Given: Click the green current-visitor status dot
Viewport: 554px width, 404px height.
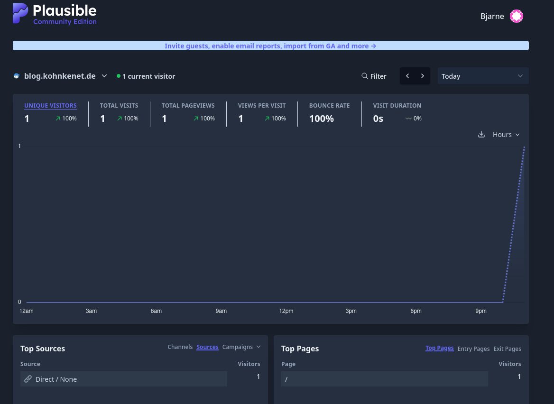Looking at the screenshot, I should (x=119, y=76).
